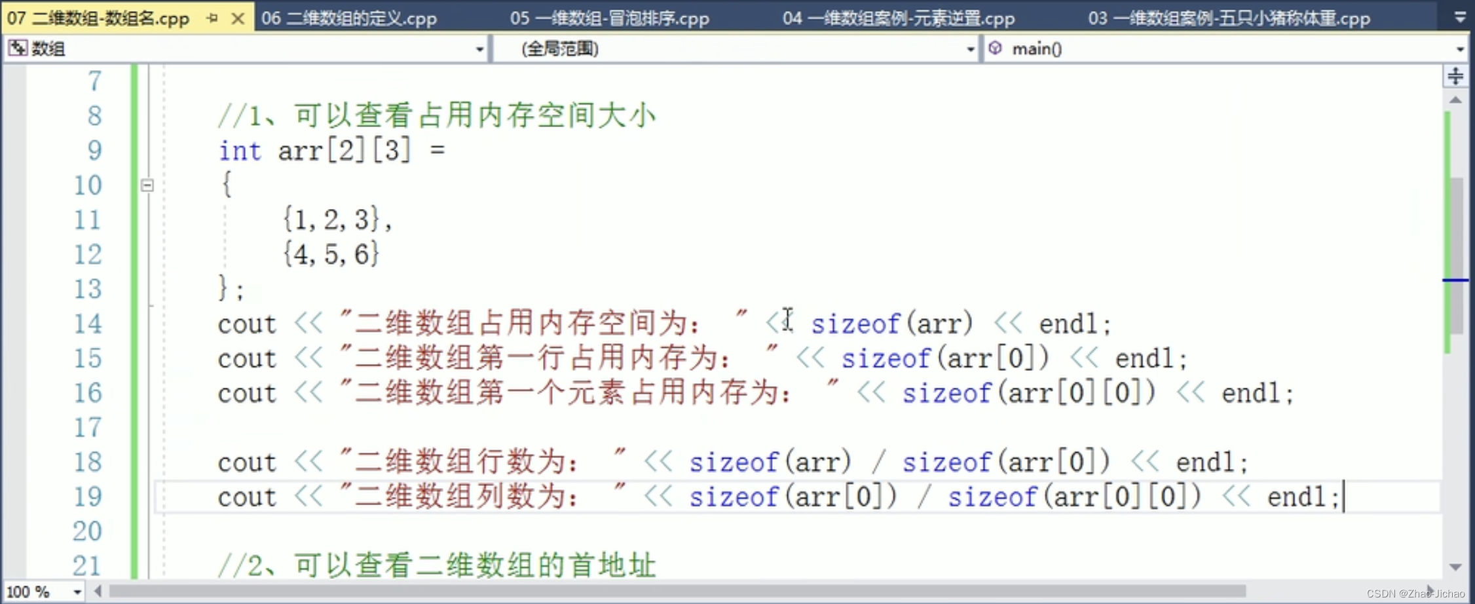The image size is (1475, 604).
Task: Click the cout keyword on line 15
Action: pos(247,359)
